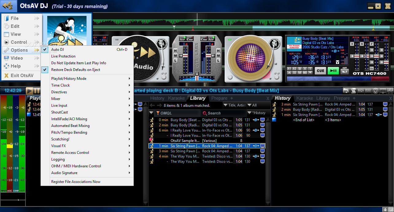Open the Title, Artist sort dropdown
The height and width of the screenshot is (212, 394).
coord(234,105)
